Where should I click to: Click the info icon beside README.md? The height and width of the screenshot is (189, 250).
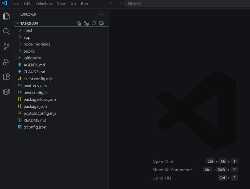[20, 120]
